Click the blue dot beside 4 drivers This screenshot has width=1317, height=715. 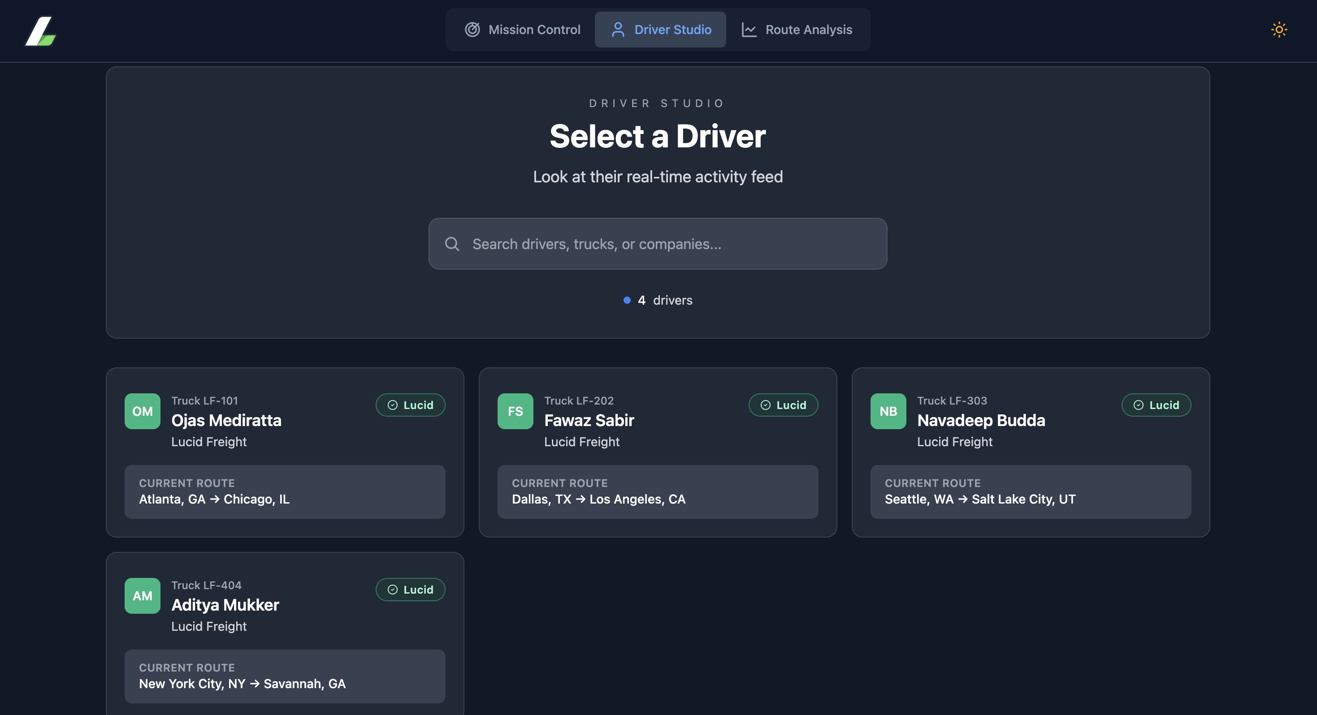coord(627,300)
